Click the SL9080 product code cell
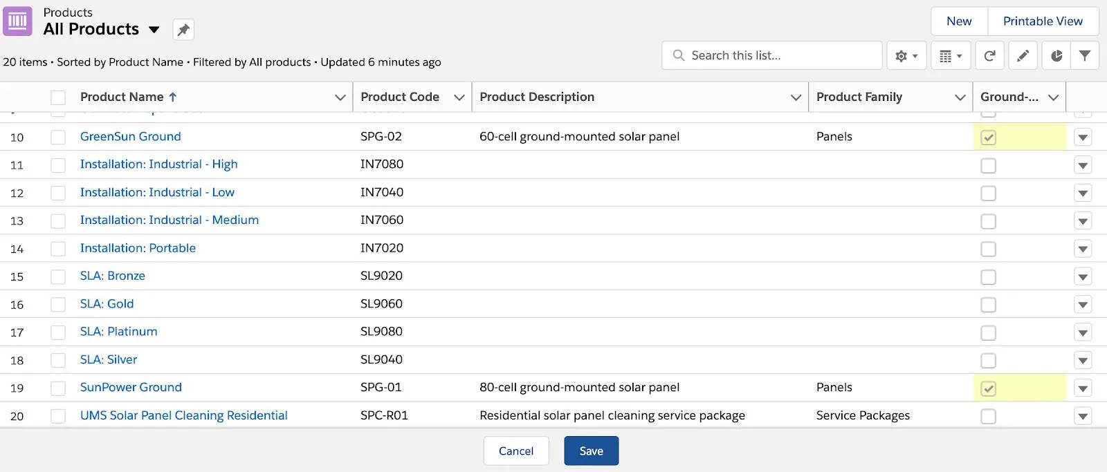The width and height of the screenshot is (1107, 472). (381, 332)
